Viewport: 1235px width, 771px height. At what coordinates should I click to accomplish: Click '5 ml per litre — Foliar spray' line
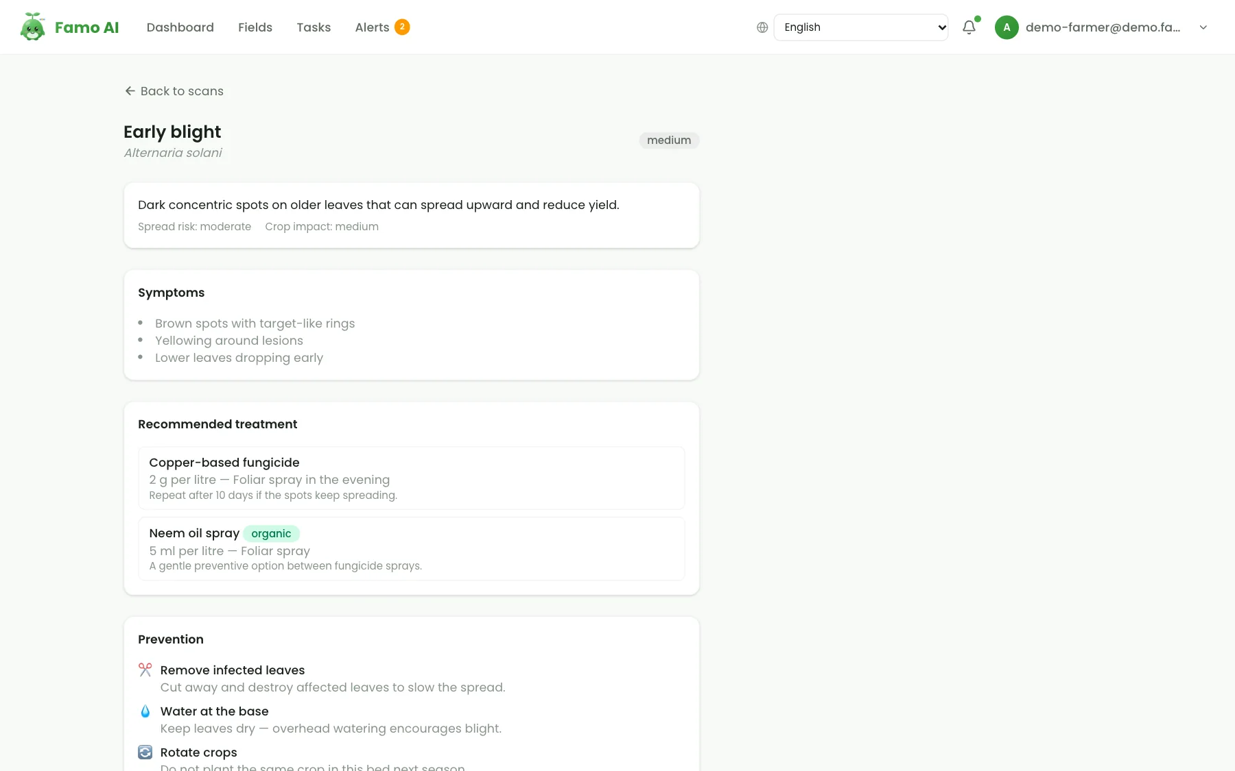230,551
